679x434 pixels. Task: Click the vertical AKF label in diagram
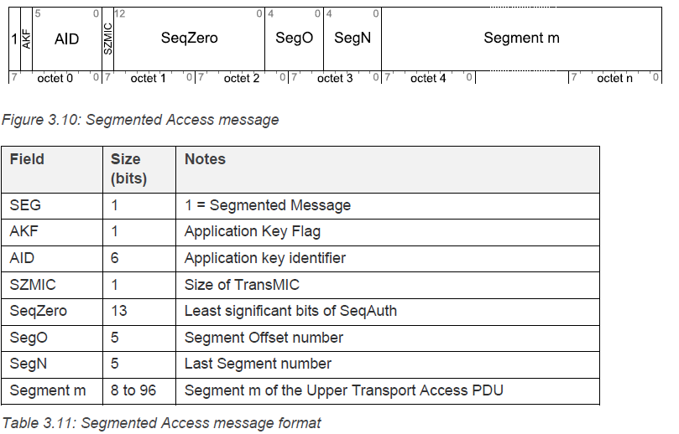26,39
